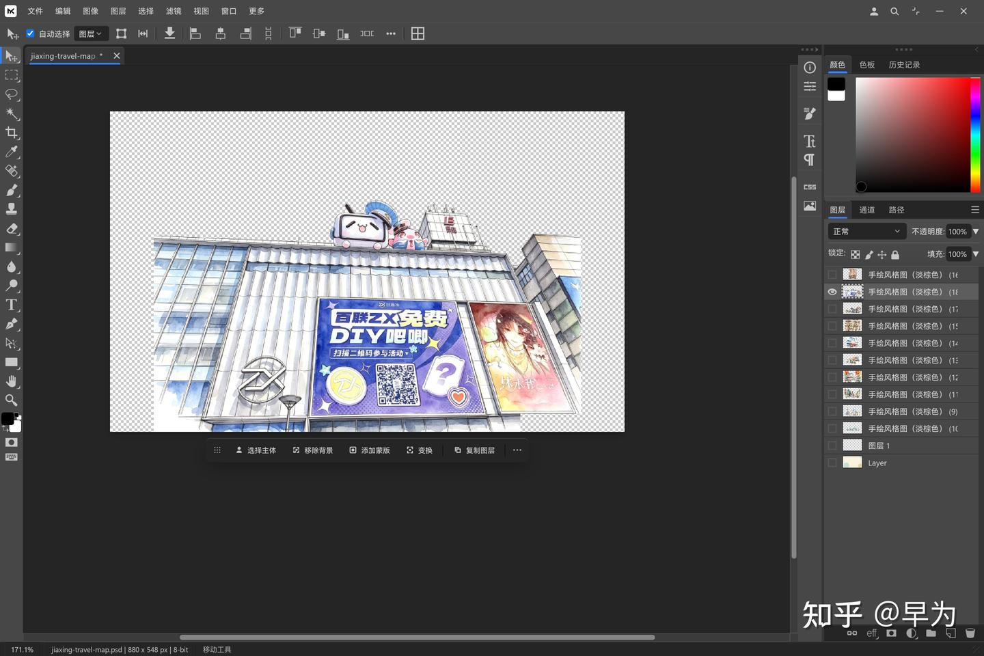The width and height of the screenshot is (984, 656).
Task: Select the Gradient tool
Action: pyautogui.click(x=12, y=247)
